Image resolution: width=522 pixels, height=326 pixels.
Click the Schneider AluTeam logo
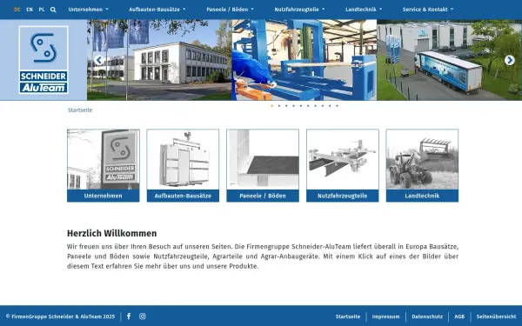tap(43, 60)
